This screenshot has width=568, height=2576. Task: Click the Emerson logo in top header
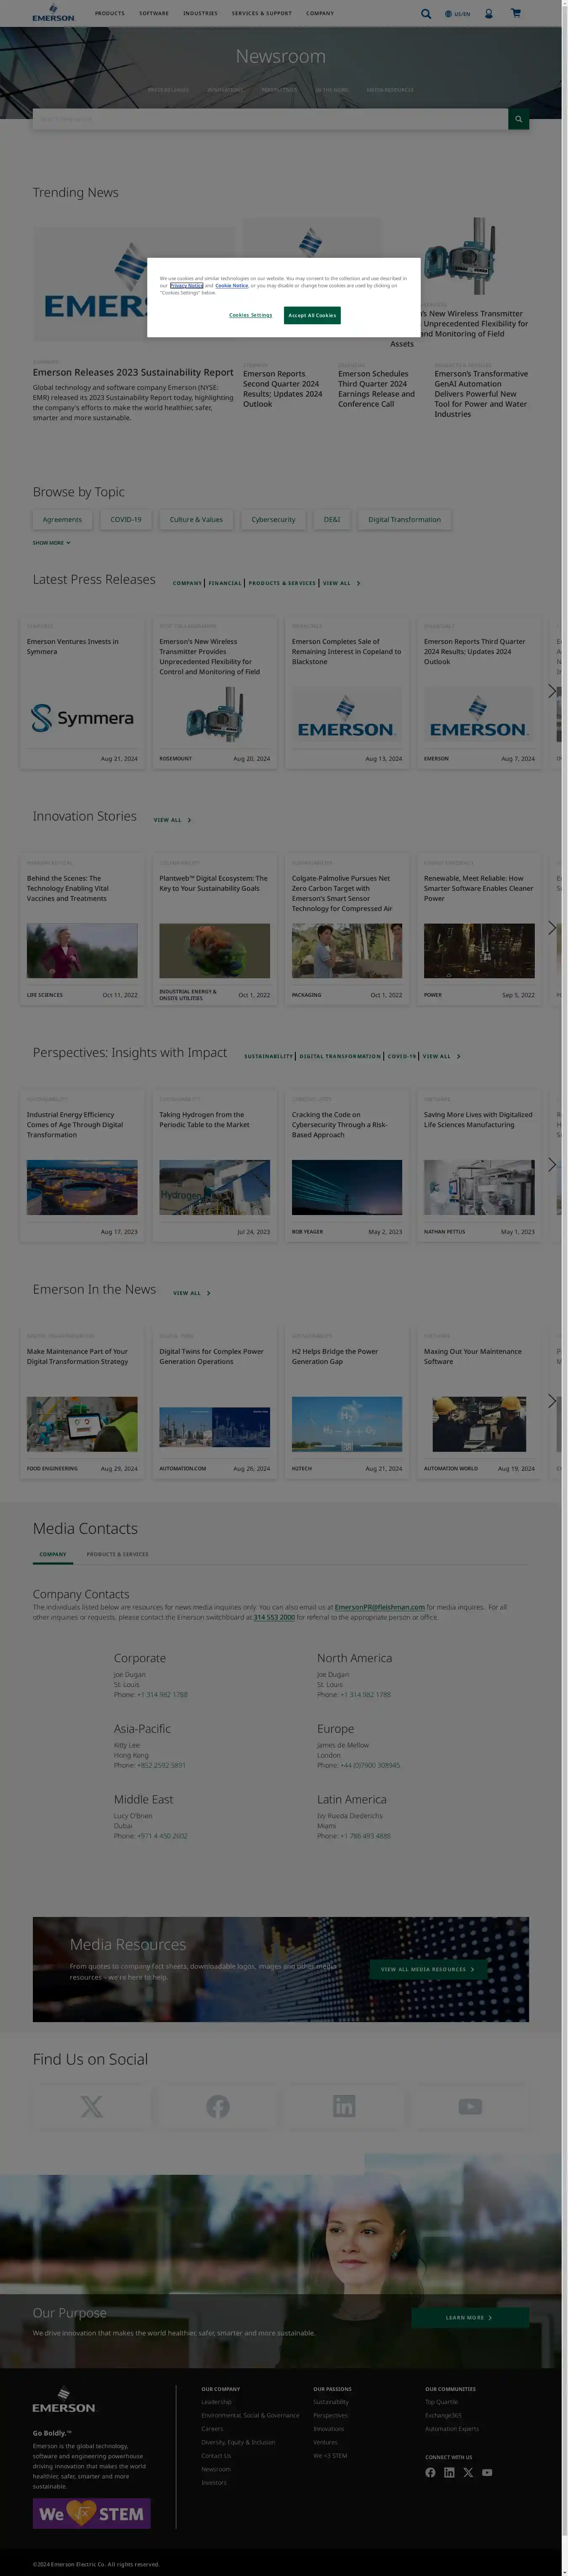pos(53,14)
